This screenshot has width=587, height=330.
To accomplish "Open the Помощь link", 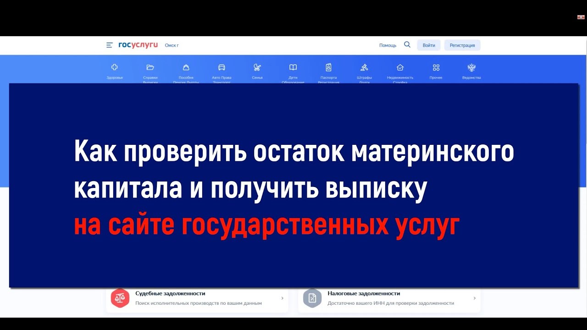I will click(x=388, y=45).
